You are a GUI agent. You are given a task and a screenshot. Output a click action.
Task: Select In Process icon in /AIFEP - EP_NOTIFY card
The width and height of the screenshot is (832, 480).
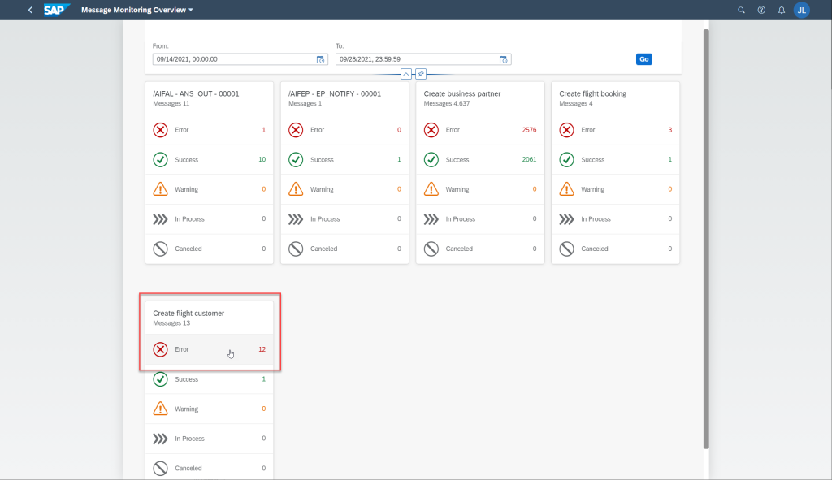click(x=296, y=219)
